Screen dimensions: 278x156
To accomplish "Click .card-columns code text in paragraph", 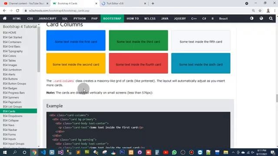I will pos(63,81).
